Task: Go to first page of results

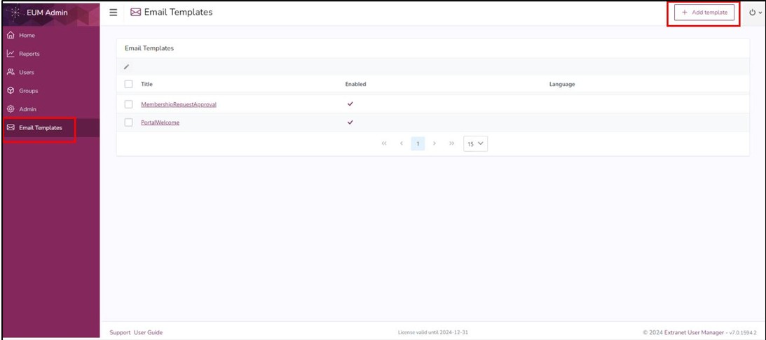Action: (x=384, y=143)
